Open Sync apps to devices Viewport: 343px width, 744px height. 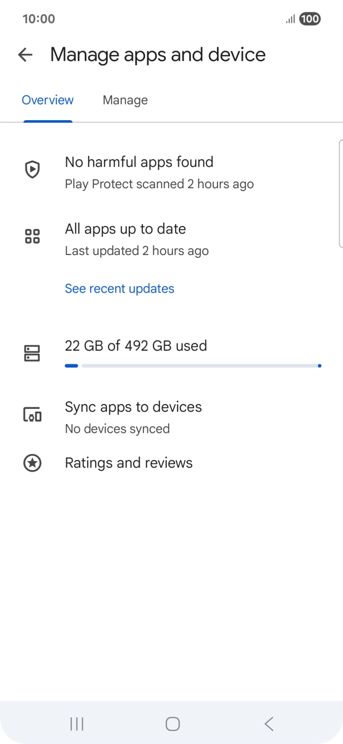click(133, 407)
